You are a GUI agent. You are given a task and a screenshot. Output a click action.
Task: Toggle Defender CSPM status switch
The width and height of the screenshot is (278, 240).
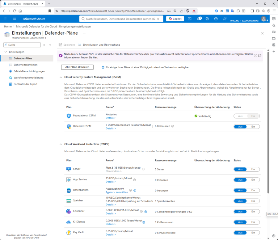click(246, 127)
